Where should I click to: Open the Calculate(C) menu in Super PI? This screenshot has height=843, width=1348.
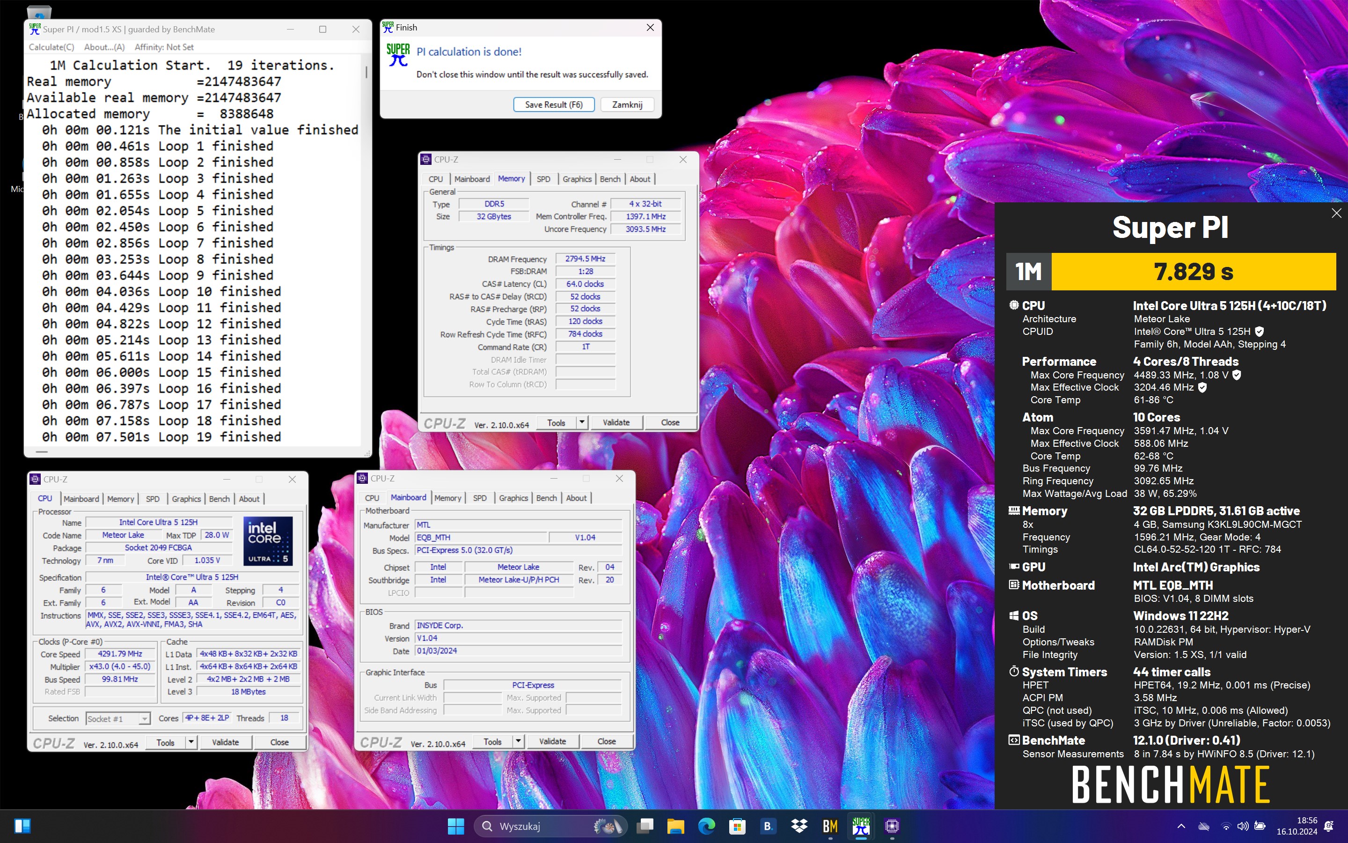51,47
